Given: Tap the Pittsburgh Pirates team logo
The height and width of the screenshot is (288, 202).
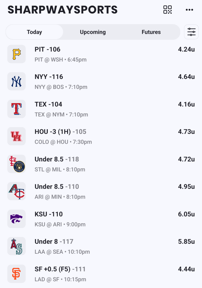Looking at the screenshot, I should (x=16, y=54).
